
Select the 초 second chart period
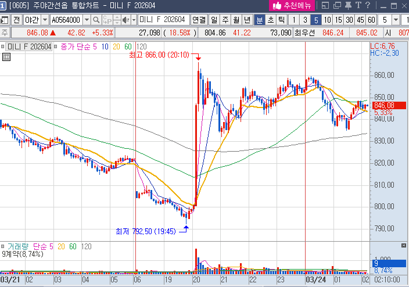[271, 20]
